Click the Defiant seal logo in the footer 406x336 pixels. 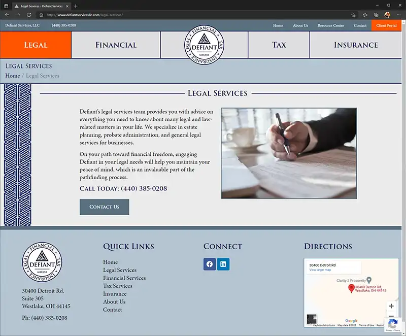42,262
